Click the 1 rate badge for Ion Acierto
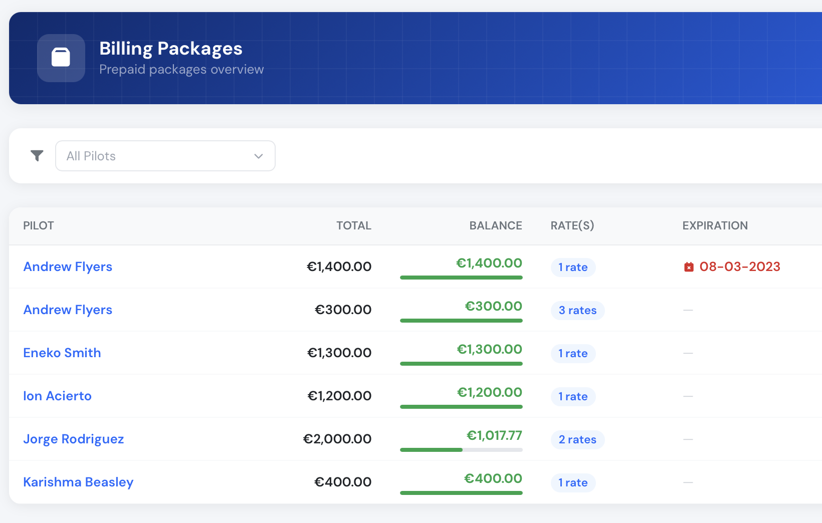 573,397
